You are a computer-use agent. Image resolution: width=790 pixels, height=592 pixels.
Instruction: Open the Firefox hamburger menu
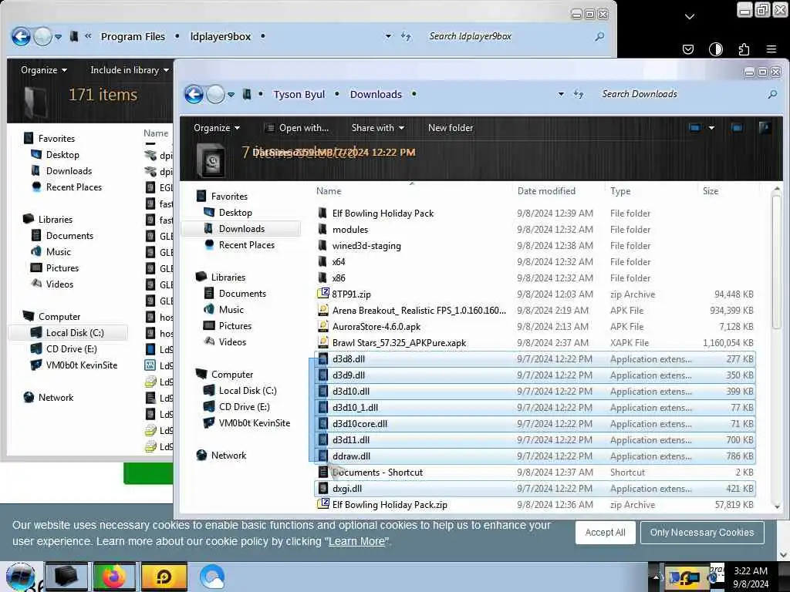(x=771, y=49)
